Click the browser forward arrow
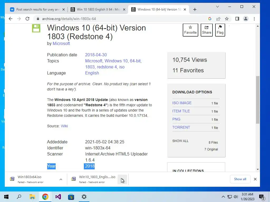270x202 pixels. point(19,19)
